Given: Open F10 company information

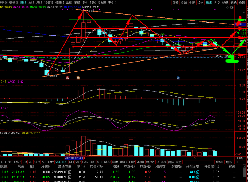Looking at the screenshot, I should pos(217,3).
